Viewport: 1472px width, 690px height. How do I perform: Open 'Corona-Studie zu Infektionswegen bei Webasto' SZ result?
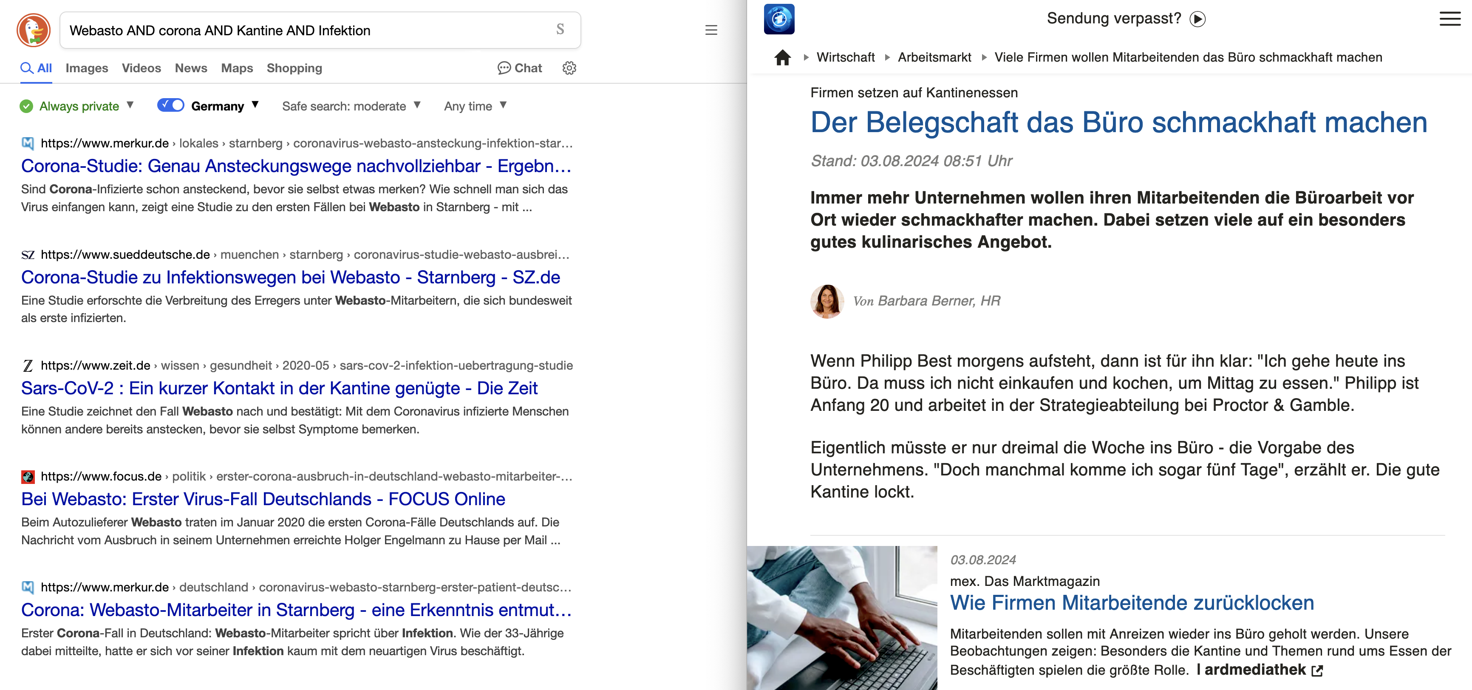click(290, 277)
